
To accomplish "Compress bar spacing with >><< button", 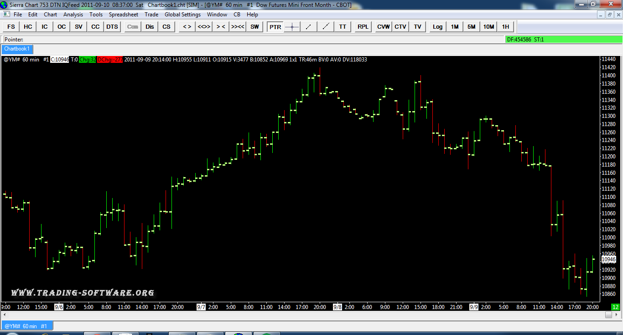I will [x=238, y=27].
